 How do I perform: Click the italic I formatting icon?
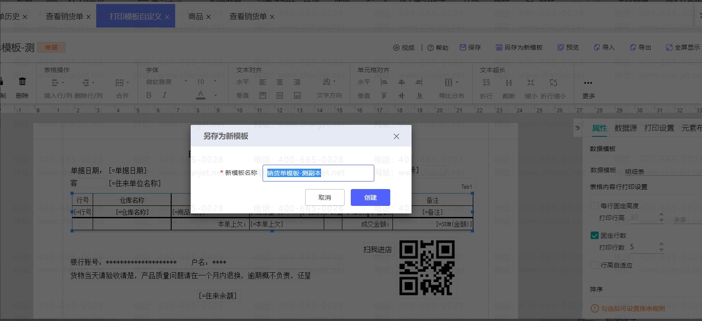[165, 95]
